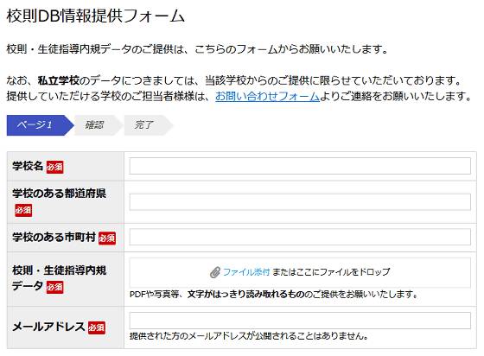Click the PDFや写真等 helper text line

[x=273, y=295]
